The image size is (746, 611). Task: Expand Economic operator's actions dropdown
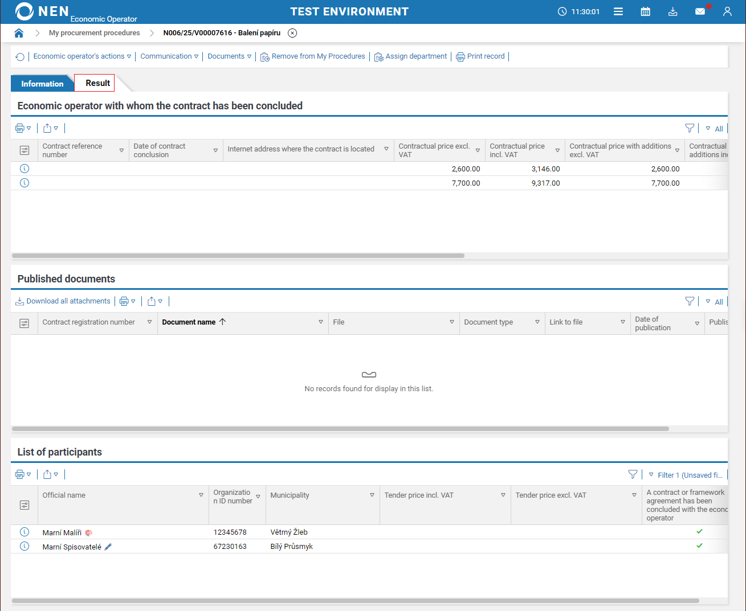pyautogui.click(x=82, y=56)
